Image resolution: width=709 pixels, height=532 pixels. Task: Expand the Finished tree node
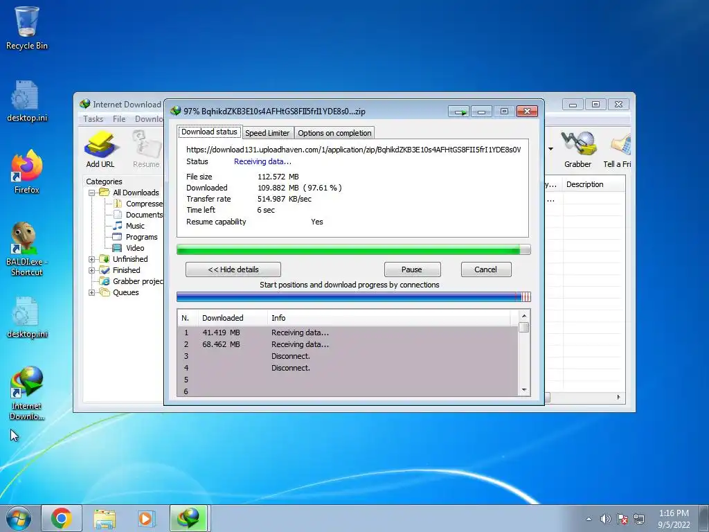click(92, 270)
